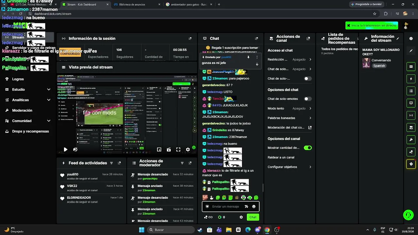Click the Spanish language tag
The image size is (418, 235).
379,66
